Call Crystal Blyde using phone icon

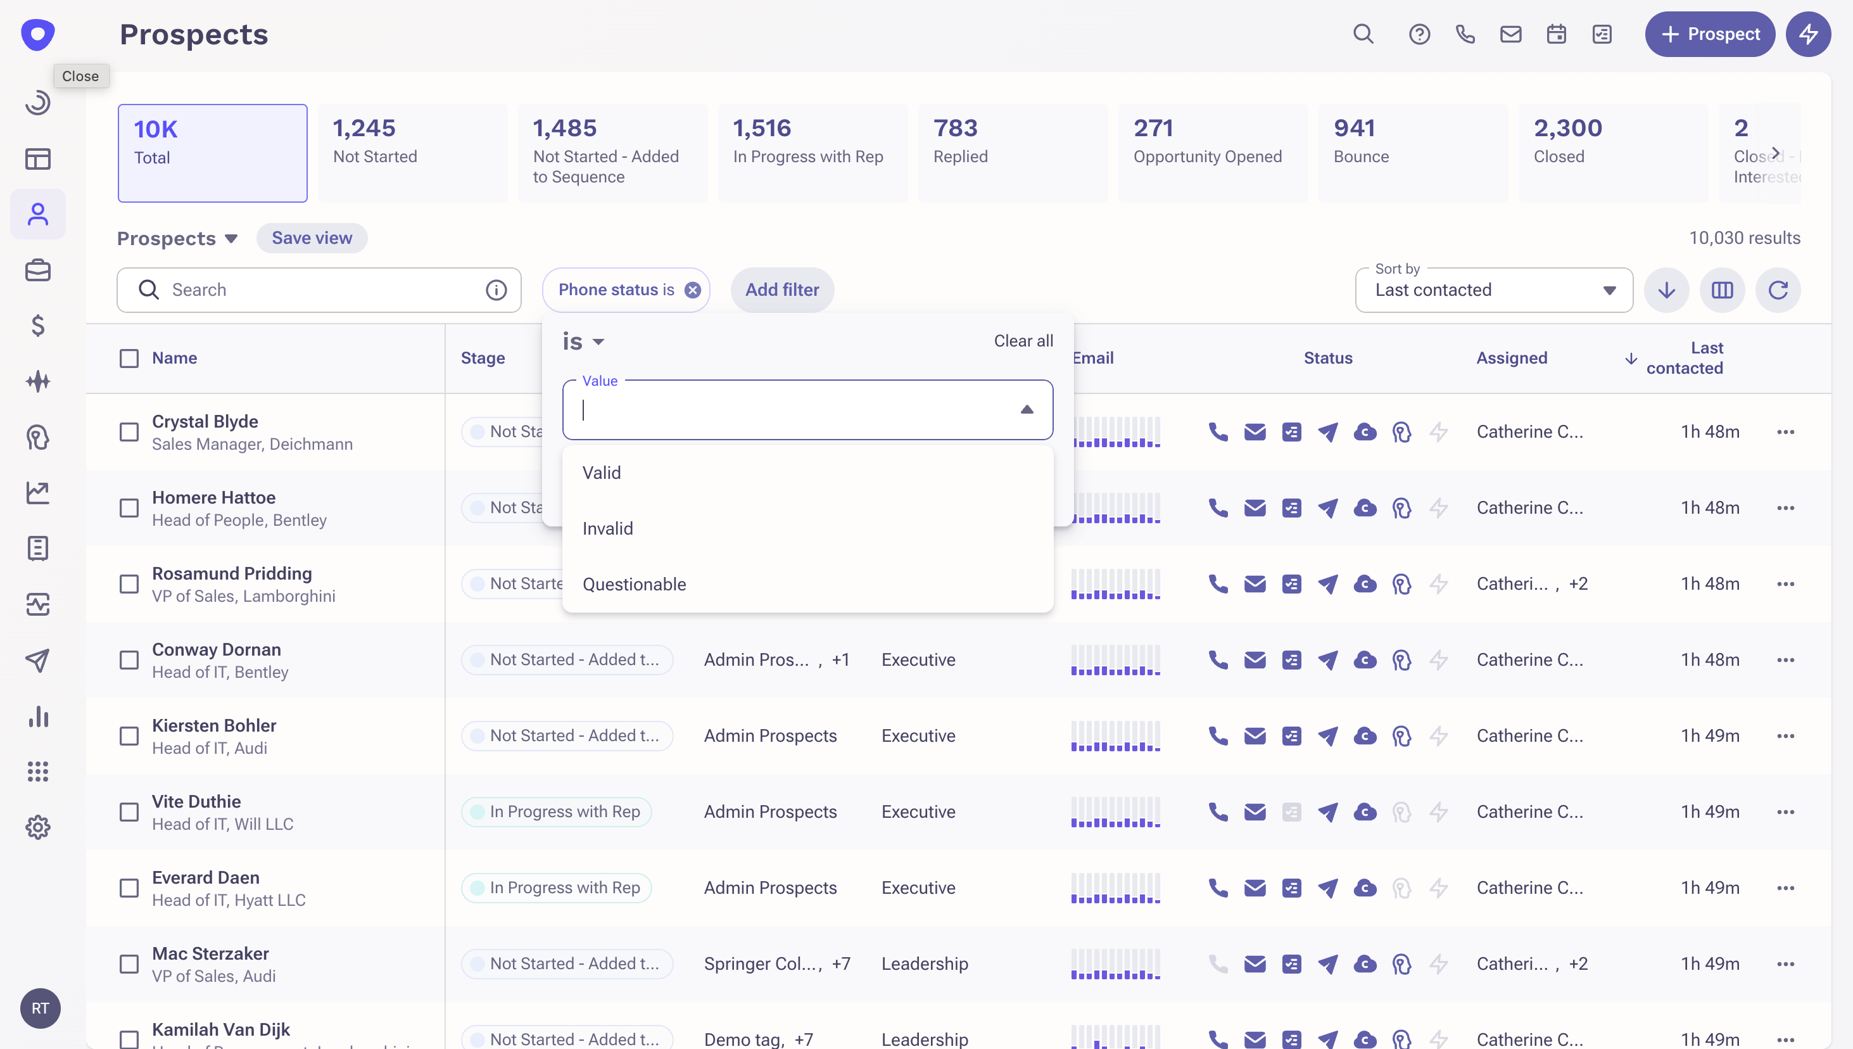tap(1218, 431)
